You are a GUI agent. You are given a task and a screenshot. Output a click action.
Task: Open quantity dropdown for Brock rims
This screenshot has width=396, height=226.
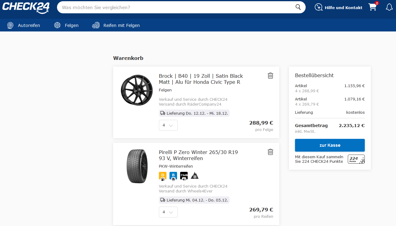tap(168, 125)
